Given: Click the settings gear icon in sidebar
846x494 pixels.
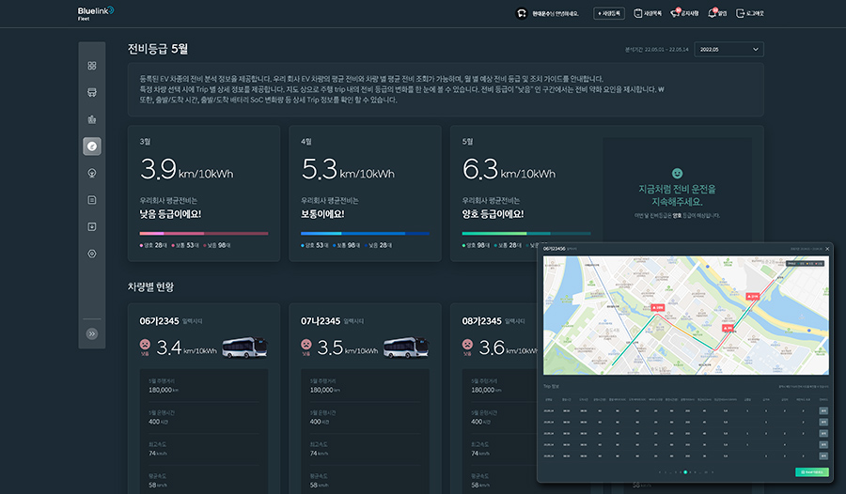Looking at the screenshot, I should [92, 254].
